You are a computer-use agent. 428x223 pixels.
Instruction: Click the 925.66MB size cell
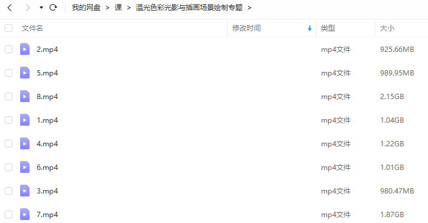(x=397, y=50)
